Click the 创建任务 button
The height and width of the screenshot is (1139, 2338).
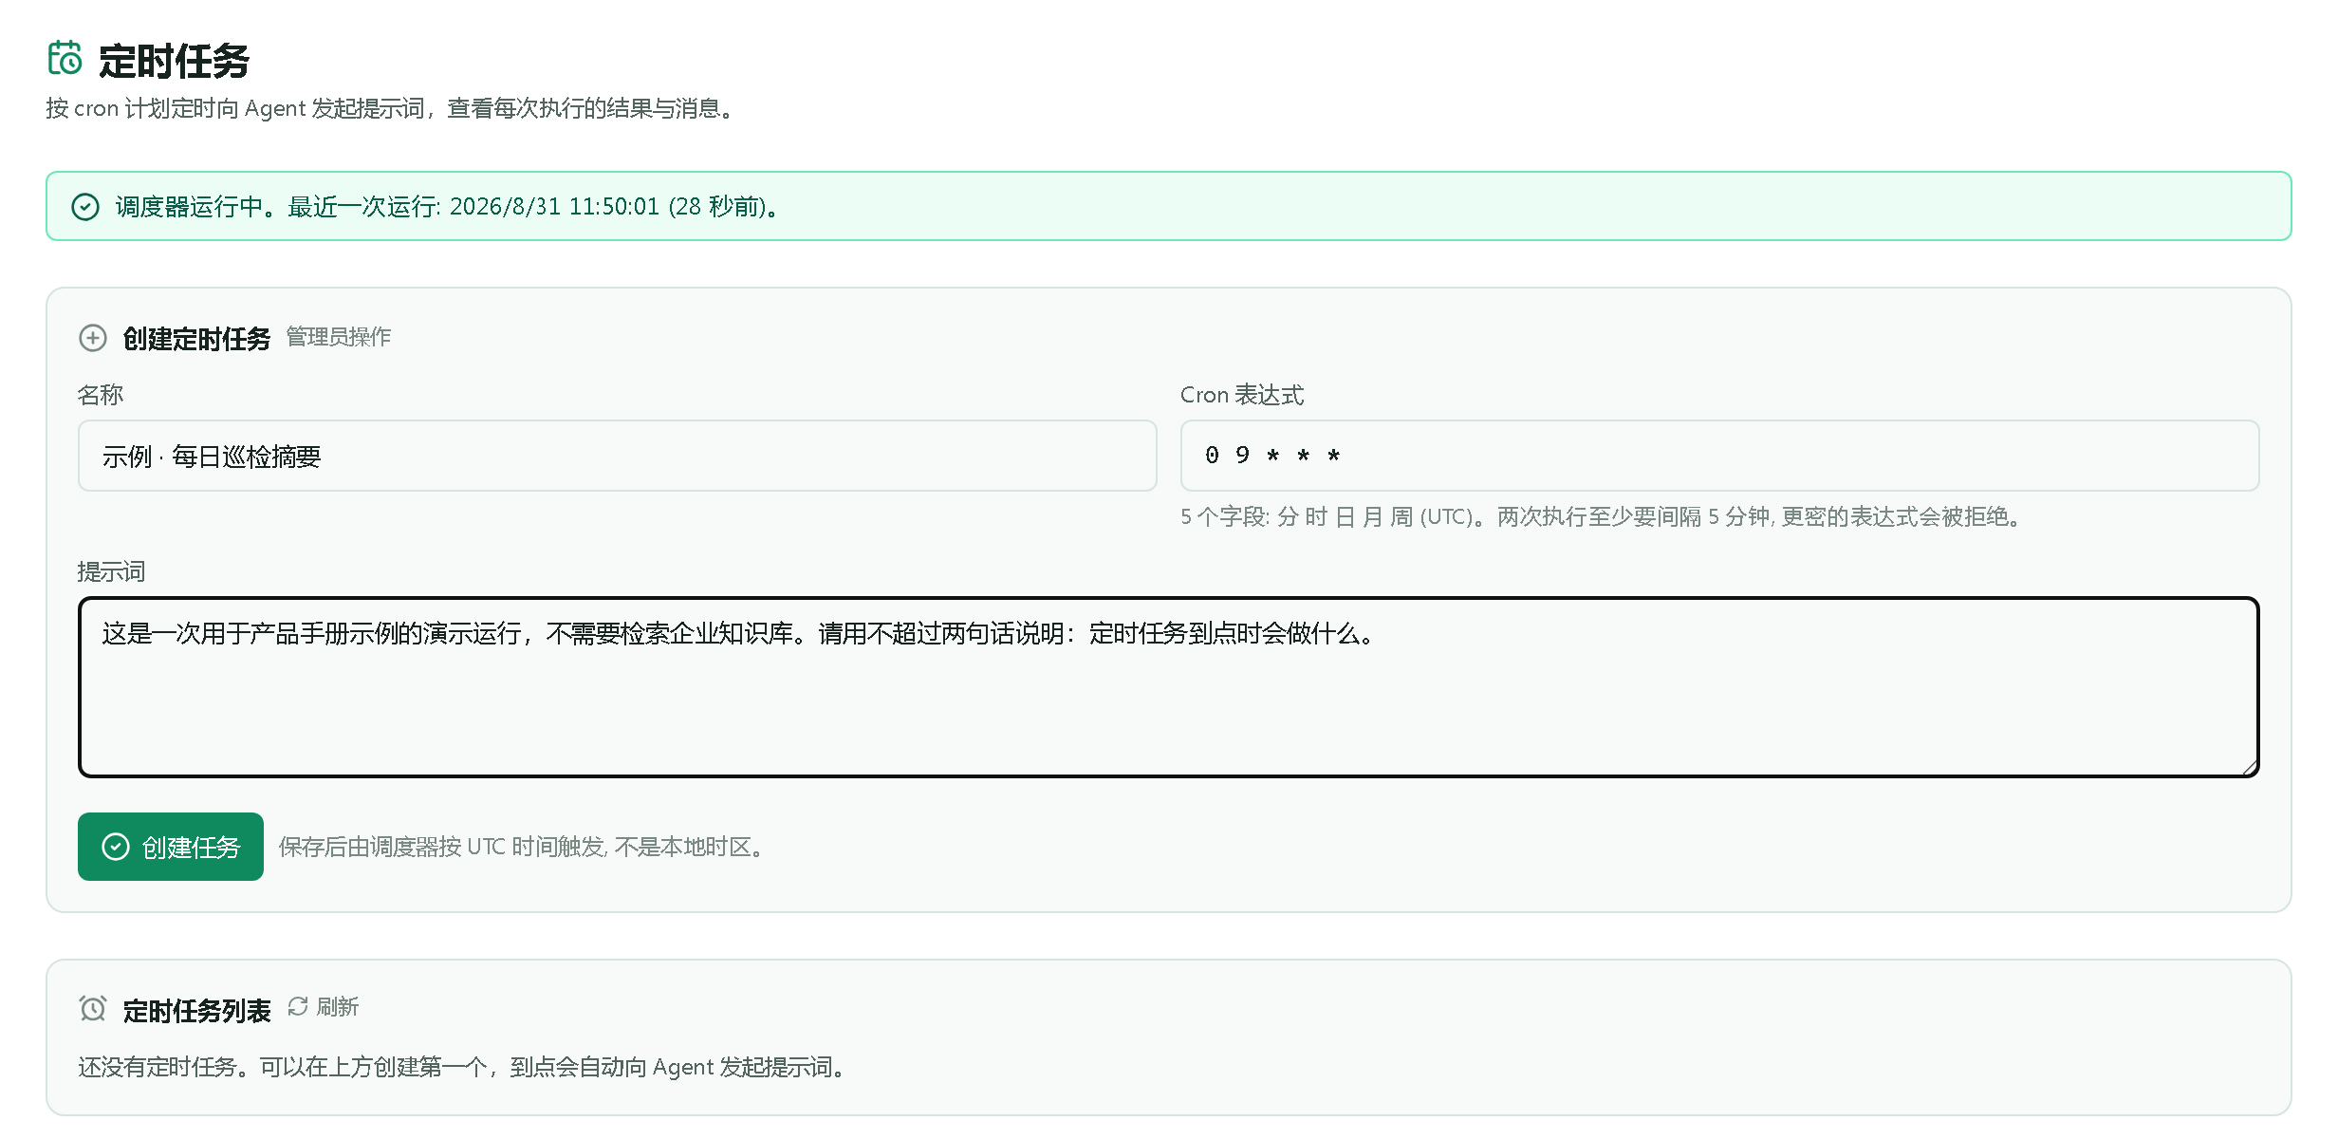(x=171, y=847)
